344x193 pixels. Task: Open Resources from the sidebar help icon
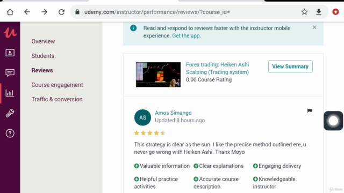coord(10,133)
